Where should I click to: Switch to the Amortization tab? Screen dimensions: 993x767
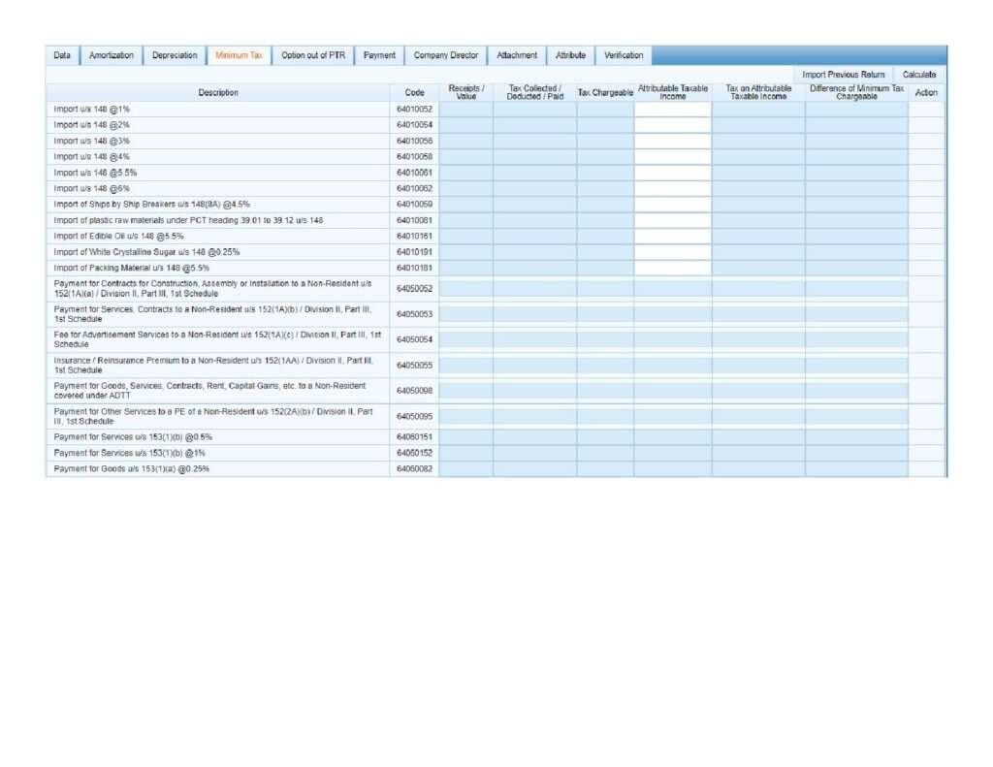pyautogui.click(x=112, y=55)
